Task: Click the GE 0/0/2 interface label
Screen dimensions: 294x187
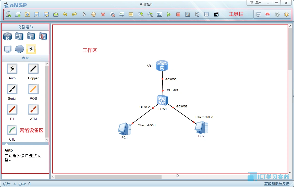Action: click(x=182, y=106)
